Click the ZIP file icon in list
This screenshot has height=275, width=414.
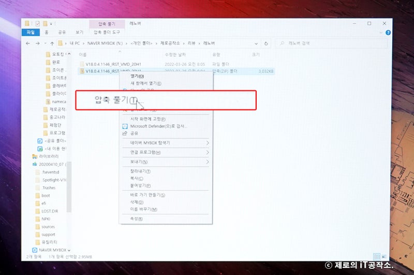(82, 71)
